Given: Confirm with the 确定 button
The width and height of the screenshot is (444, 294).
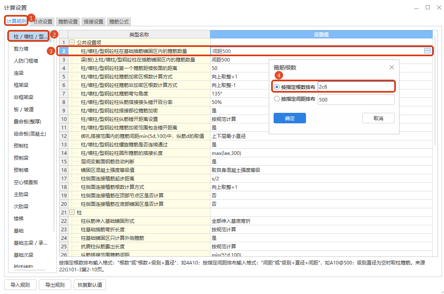Looking at the screenshot, I should 290,118.
